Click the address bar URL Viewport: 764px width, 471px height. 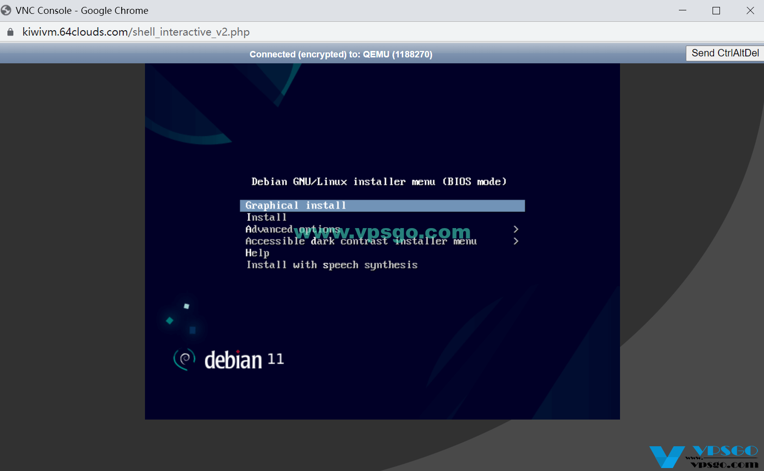pyautogui.click(x=136, y=32)
